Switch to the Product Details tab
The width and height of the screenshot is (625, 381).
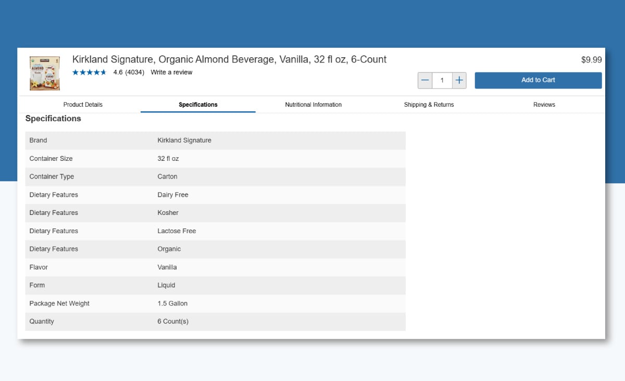(83, 105)
